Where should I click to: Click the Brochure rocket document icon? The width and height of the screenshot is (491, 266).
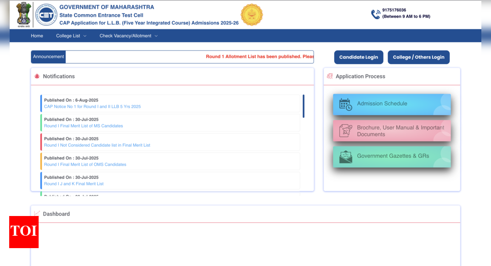point(346,131)
